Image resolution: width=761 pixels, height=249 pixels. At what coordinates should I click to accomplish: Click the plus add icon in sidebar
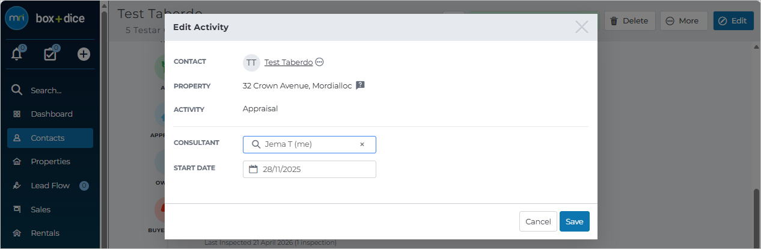tap(84, 54)
